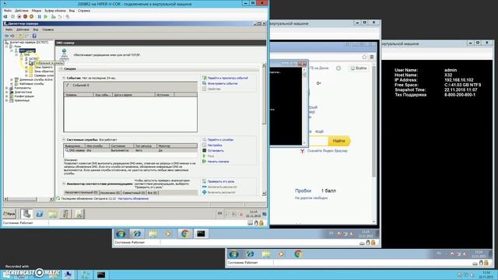Click Chrome icon in second VM taskbar

(185, 234)
